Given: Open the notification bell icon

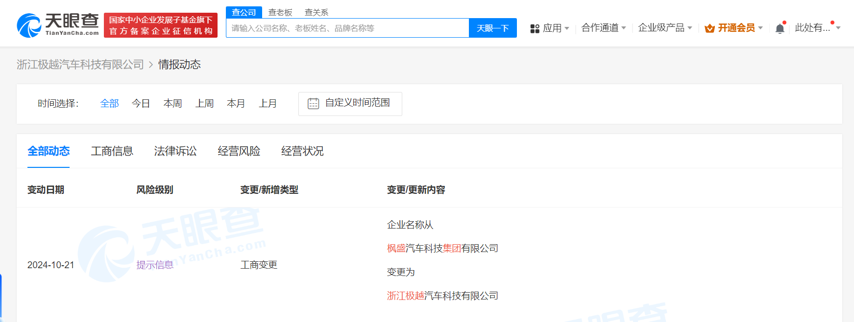Looking at the screenshot, I should pyautogui.click(x=780, y=28).
